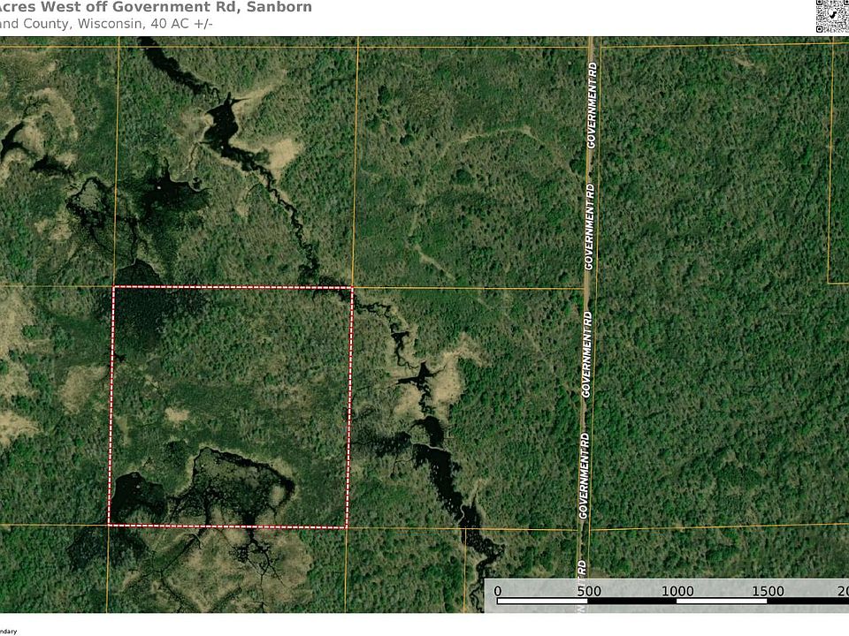Click the 0 mark on scale bar

497,591
